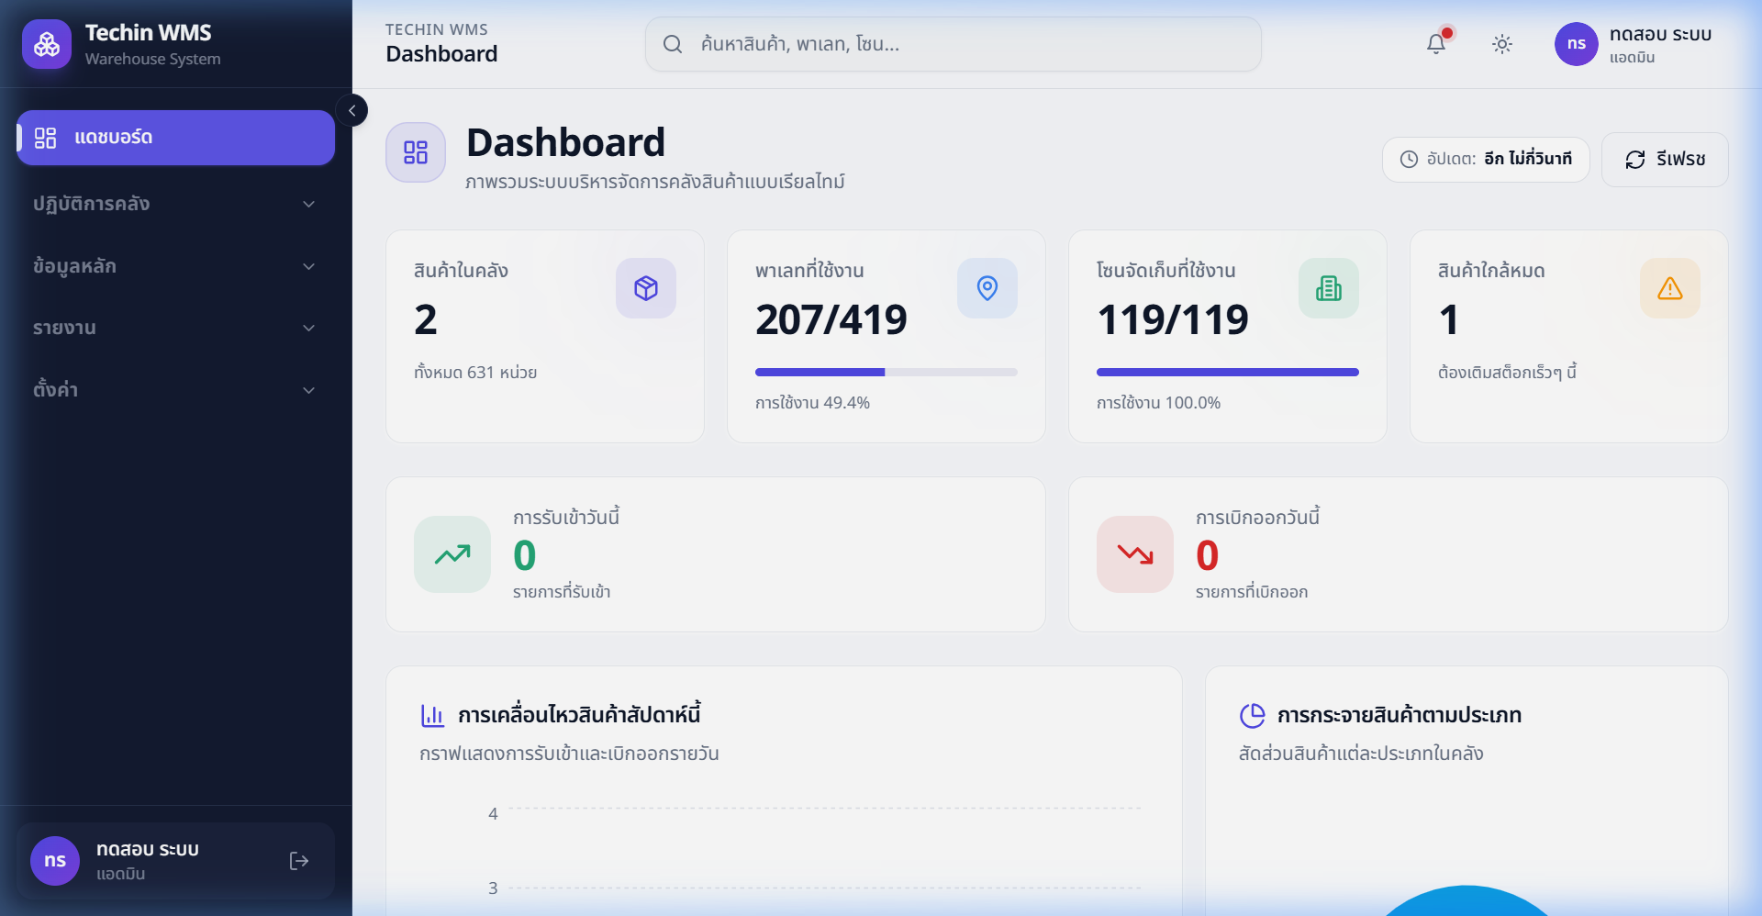Click ทดสอบ ระบบ name in sidebar footer

148,850
